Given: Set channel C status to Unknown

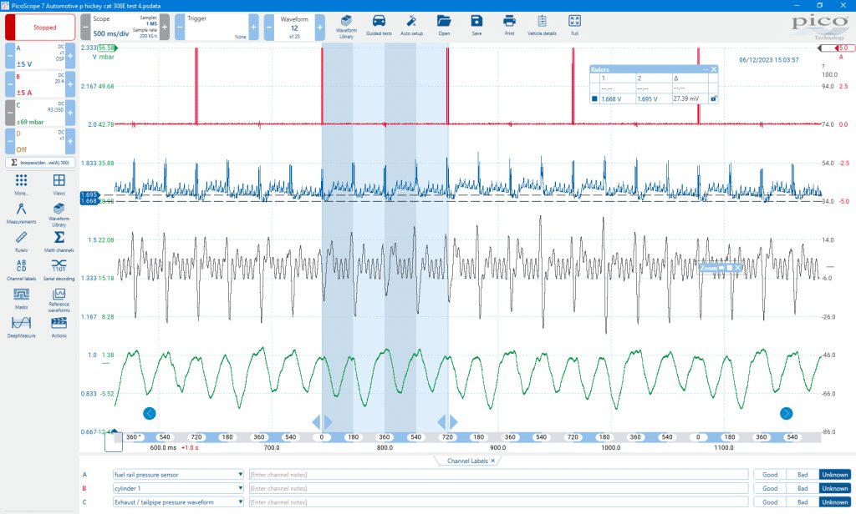Looking at the screenshot, I should point(835,502).
